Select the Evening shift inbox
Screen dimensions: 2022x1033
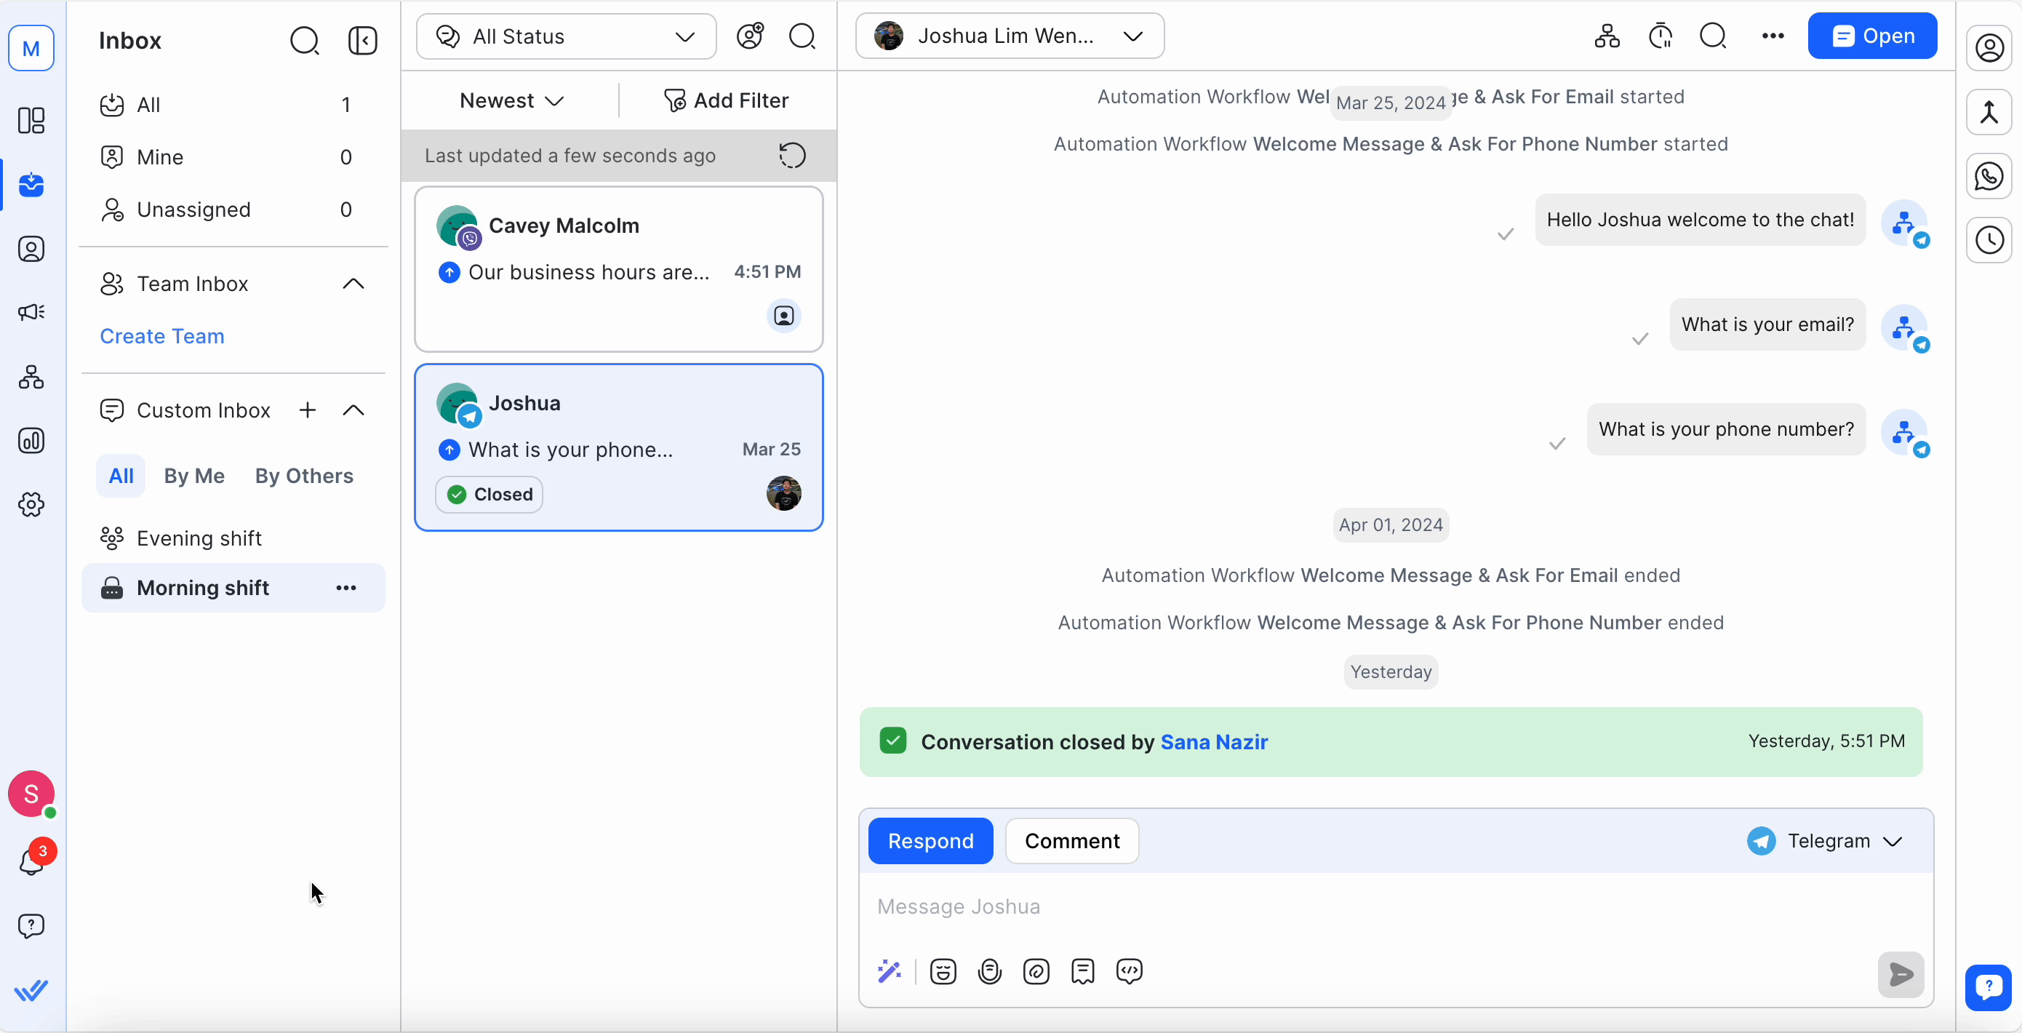pos(199,538)
